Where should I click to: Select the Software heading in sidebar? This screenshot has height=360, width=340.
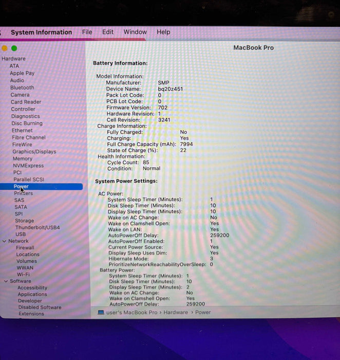(21, 281)
